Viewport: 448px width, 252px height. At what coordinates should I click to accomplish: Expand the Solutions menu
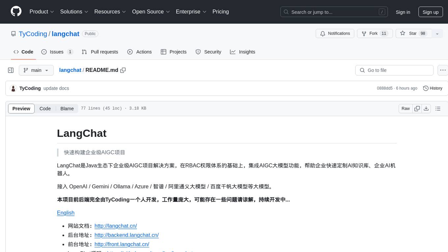[x=74, y=12]
